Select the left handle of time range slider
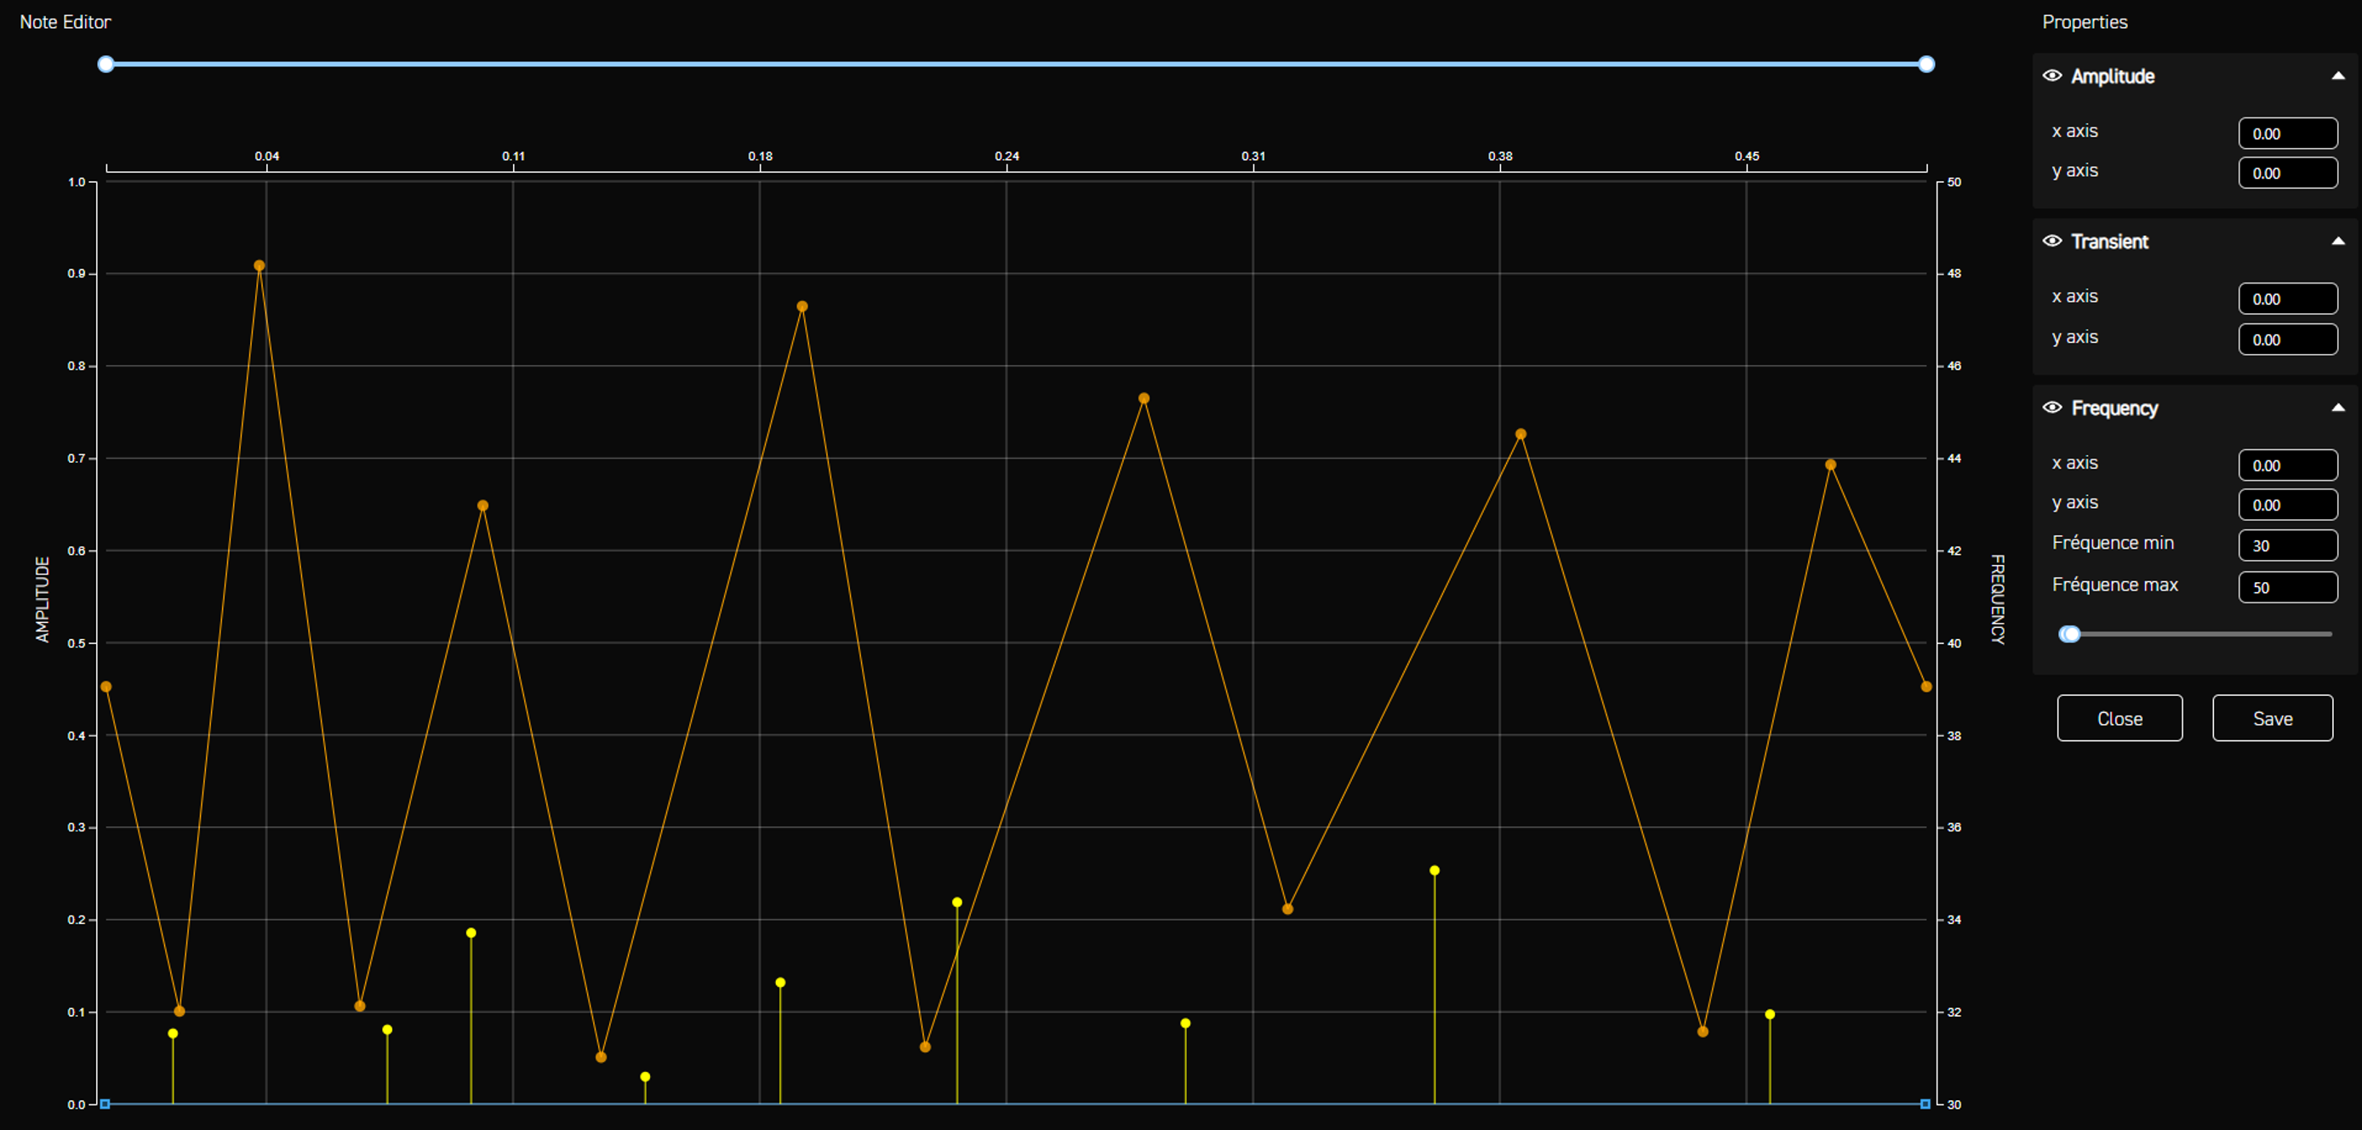Screen dimensions: 2362x1130 (106, 64)
